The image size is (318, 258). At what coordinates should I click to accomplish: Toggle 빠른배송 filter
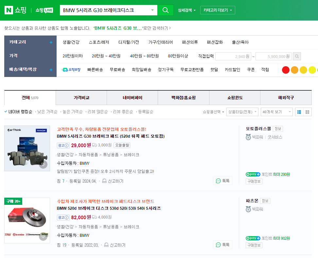click(95, 69)
